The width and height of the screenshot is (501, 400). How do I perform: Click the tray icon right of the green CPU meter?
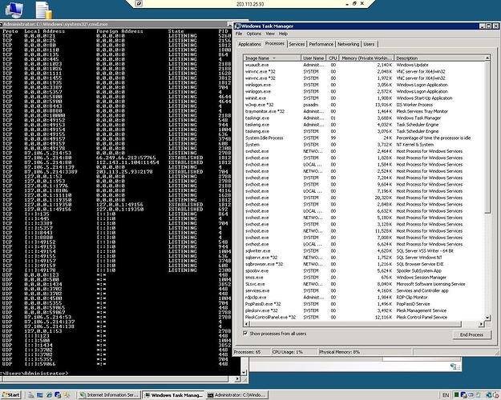point(463,395)
